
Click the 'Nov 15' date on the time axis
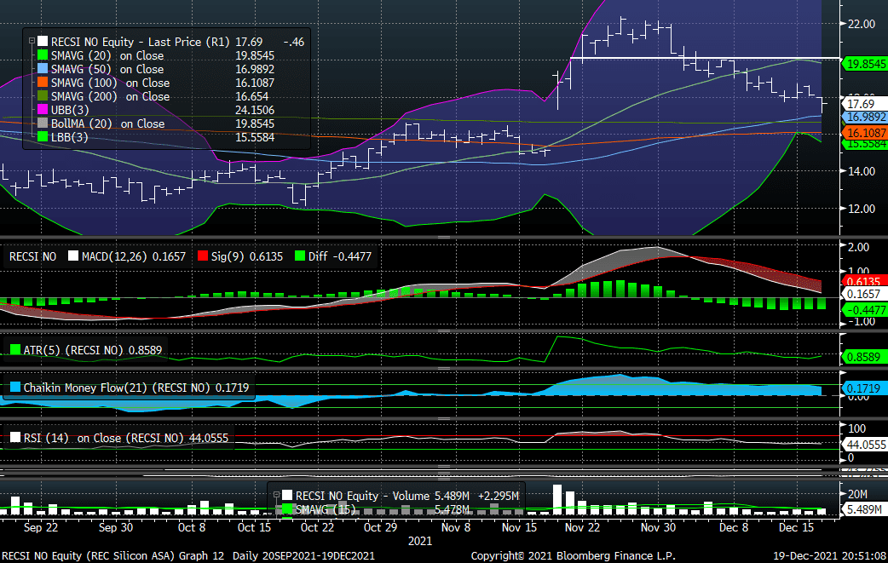click(519, 527)
